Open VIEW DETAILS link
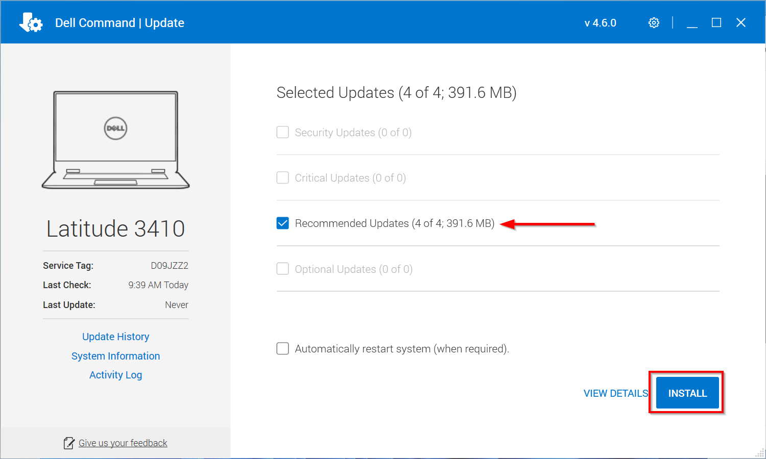Screen dimensions: 766x459 [616, 393]
